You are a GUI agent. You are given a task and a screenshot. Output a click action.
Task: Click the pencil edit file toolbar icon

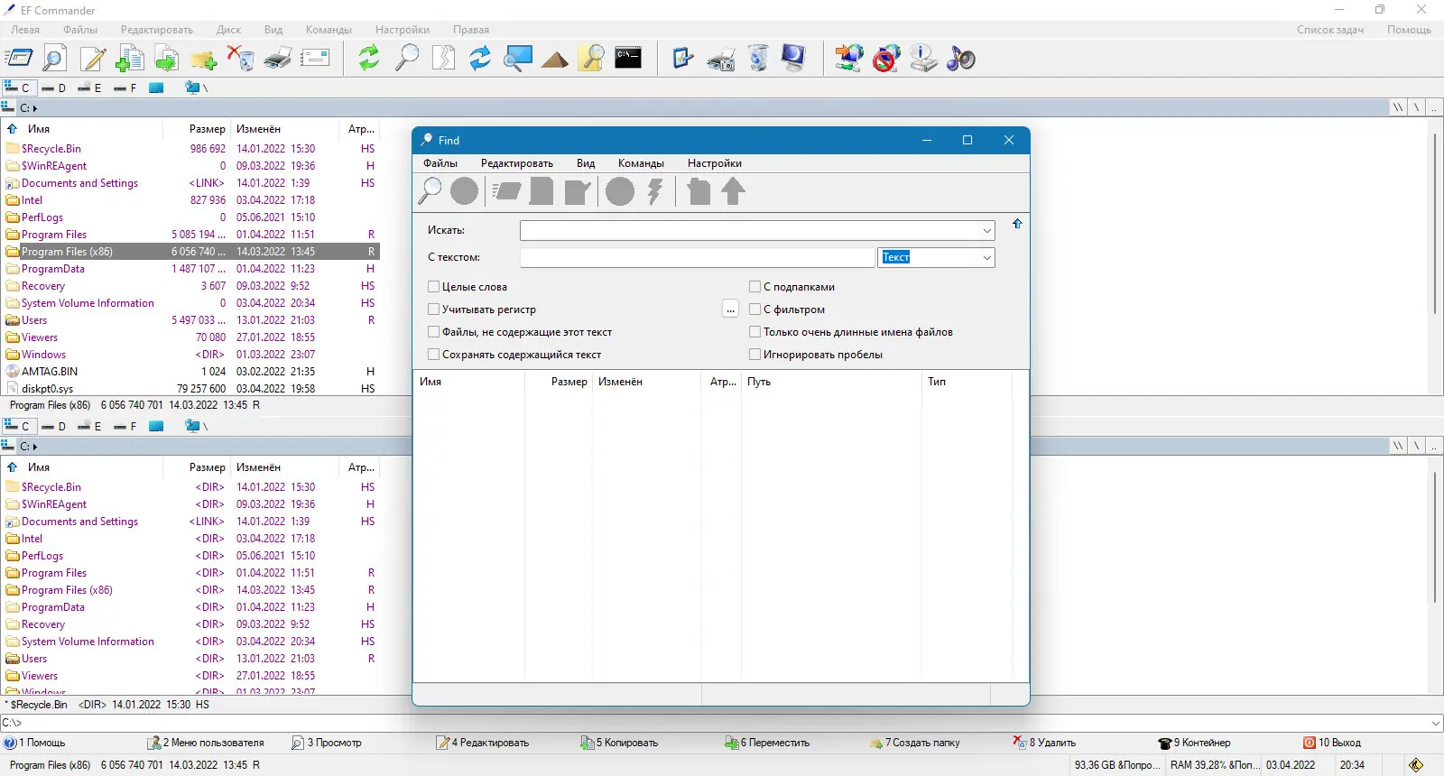coord(93,59)
